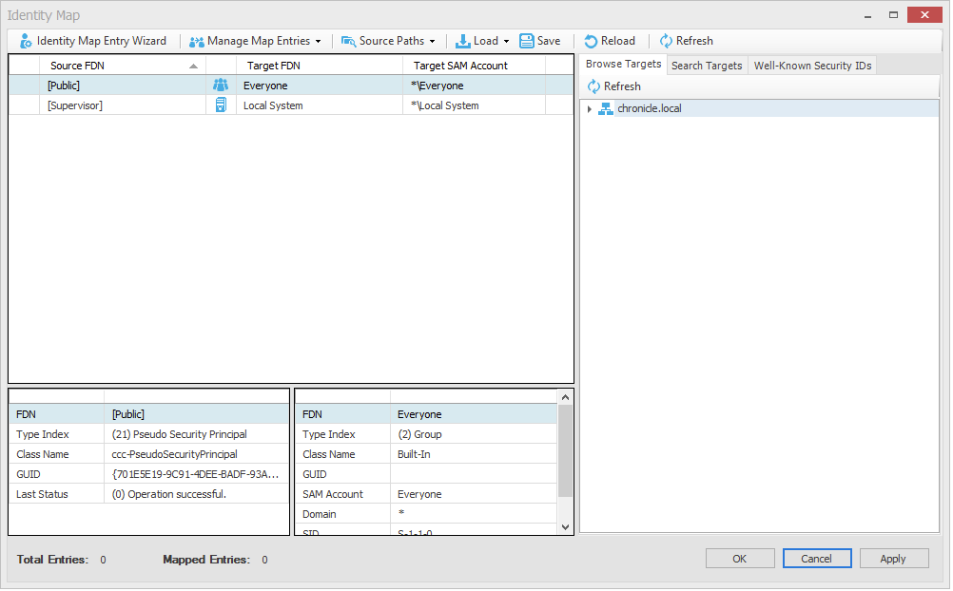Sort by the Target FDN column header

coord(320,66)
